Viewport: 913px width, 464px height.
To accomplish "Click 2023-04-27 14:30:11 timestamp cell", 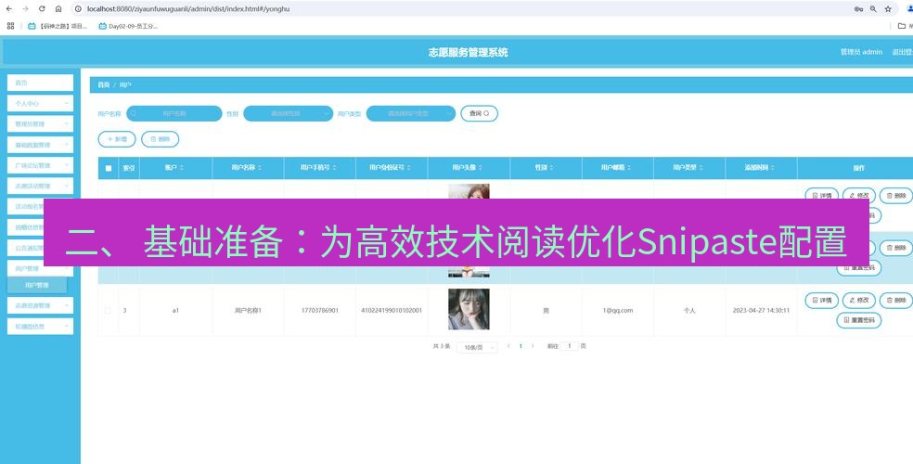I will click(x=761, y=310).
